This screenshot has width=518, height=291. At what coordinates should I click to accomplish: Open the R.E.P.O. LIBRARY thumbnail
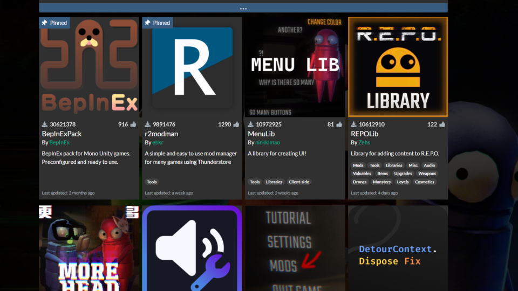pos(398,67)
